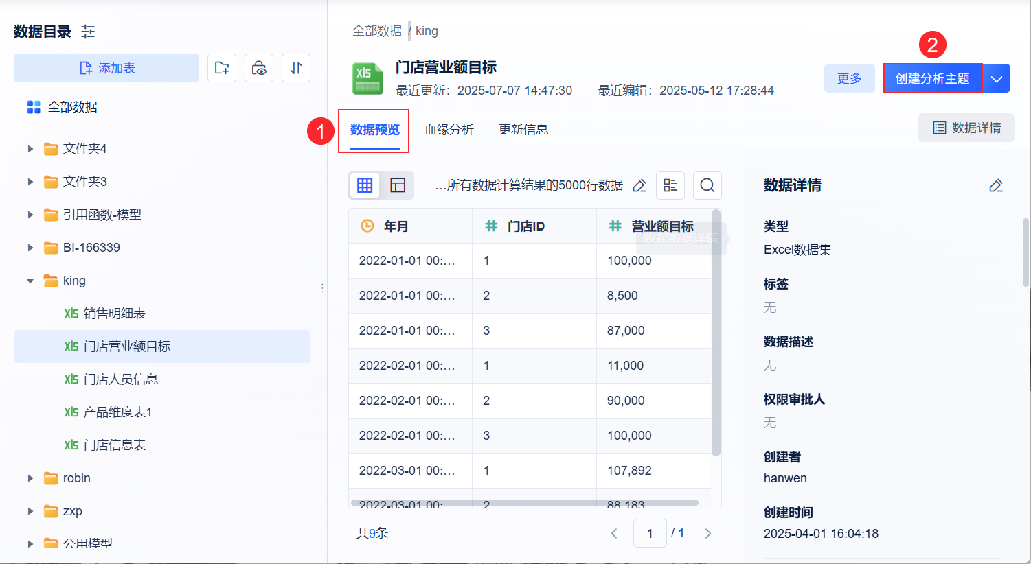Click xls icon of 门店人员信息
The image size is (1031, 564).
[x=71, y=379]
